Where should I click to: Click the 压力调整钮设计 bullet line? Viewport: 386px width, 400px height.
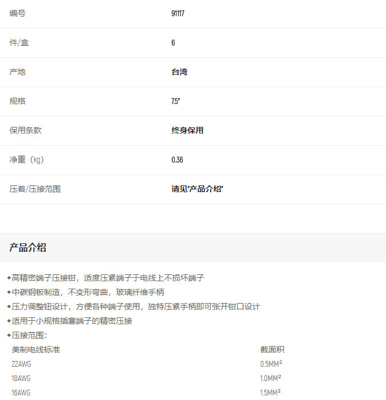coord(136,306)
